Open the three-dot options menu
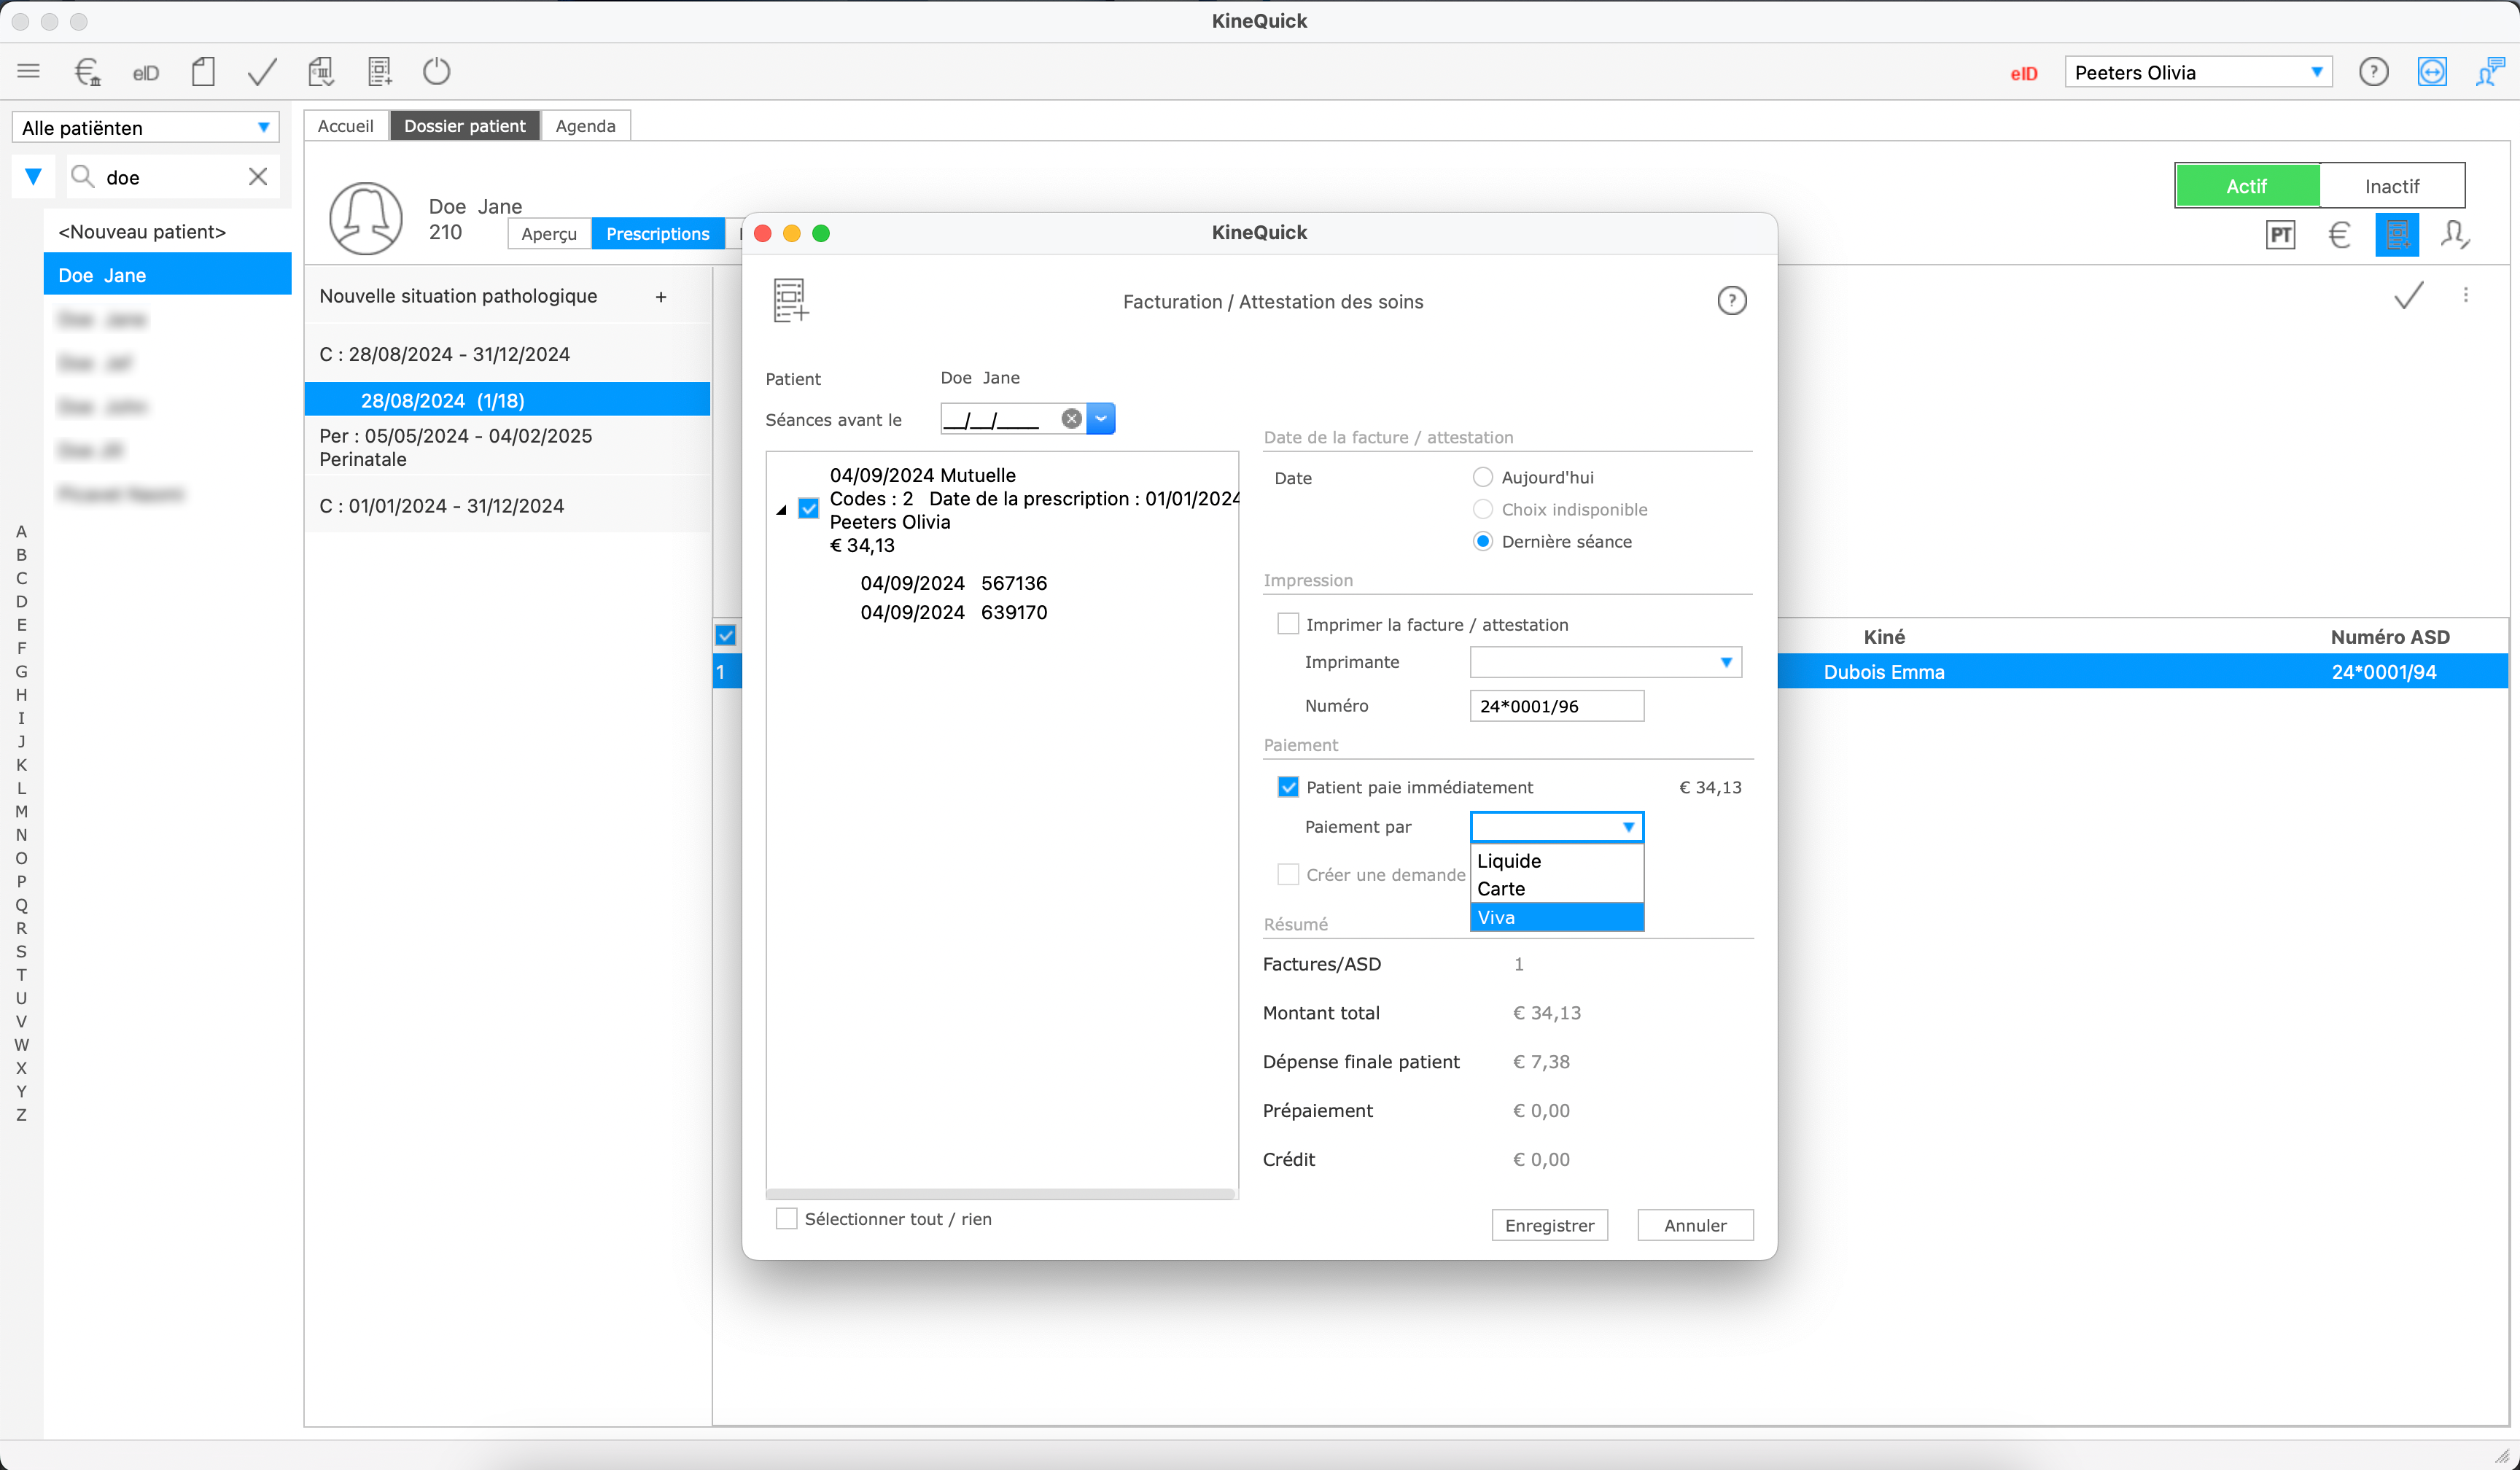 point(2466,295)
